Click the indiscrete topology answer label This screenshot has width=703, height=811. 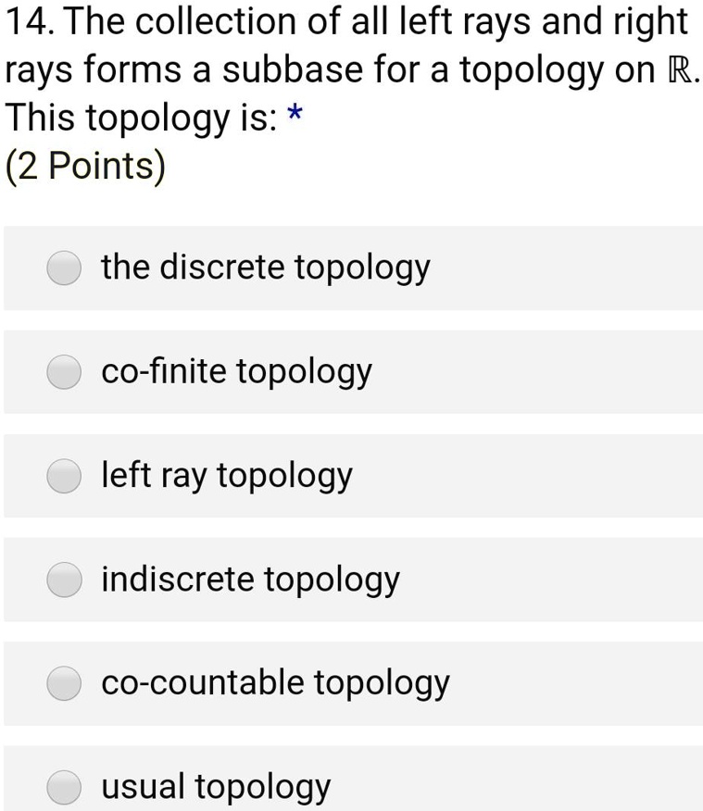(x=250, y=580)
